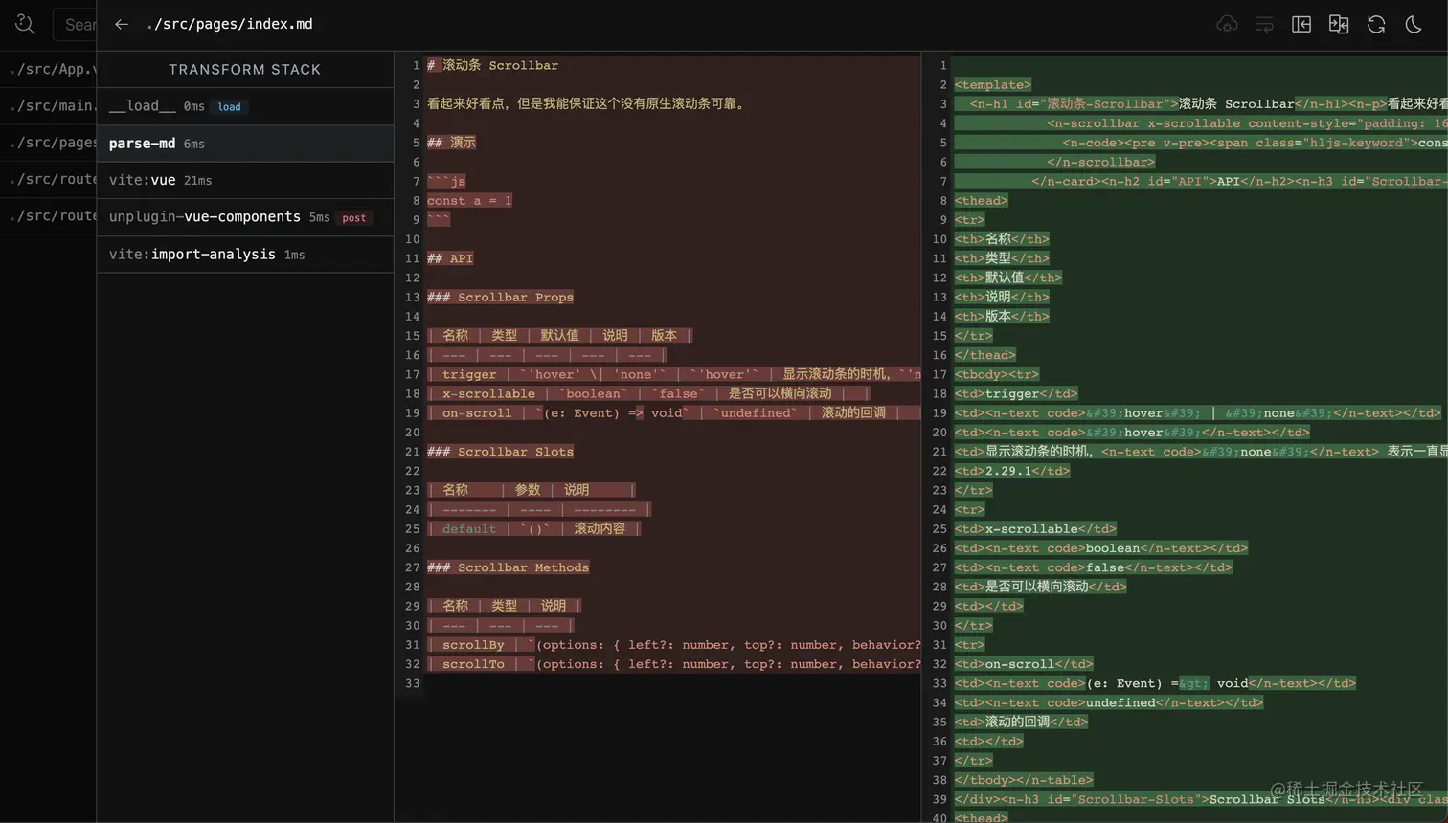Click '## API' heading line in left diff
Image resolution: width=1448 pixels, height=823 pixels.
point(450,258)
